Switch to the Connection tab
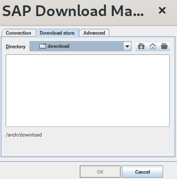The width and height of the screenshot is (177, 179). [x=18, y=33]
